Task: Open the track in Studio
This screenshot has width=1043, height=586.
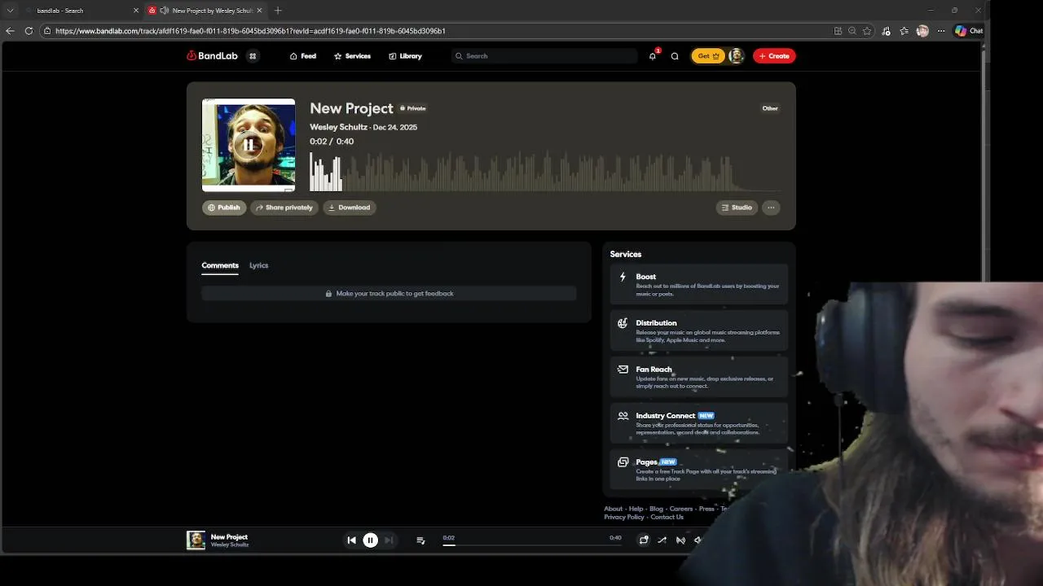Action: point(737,208)
